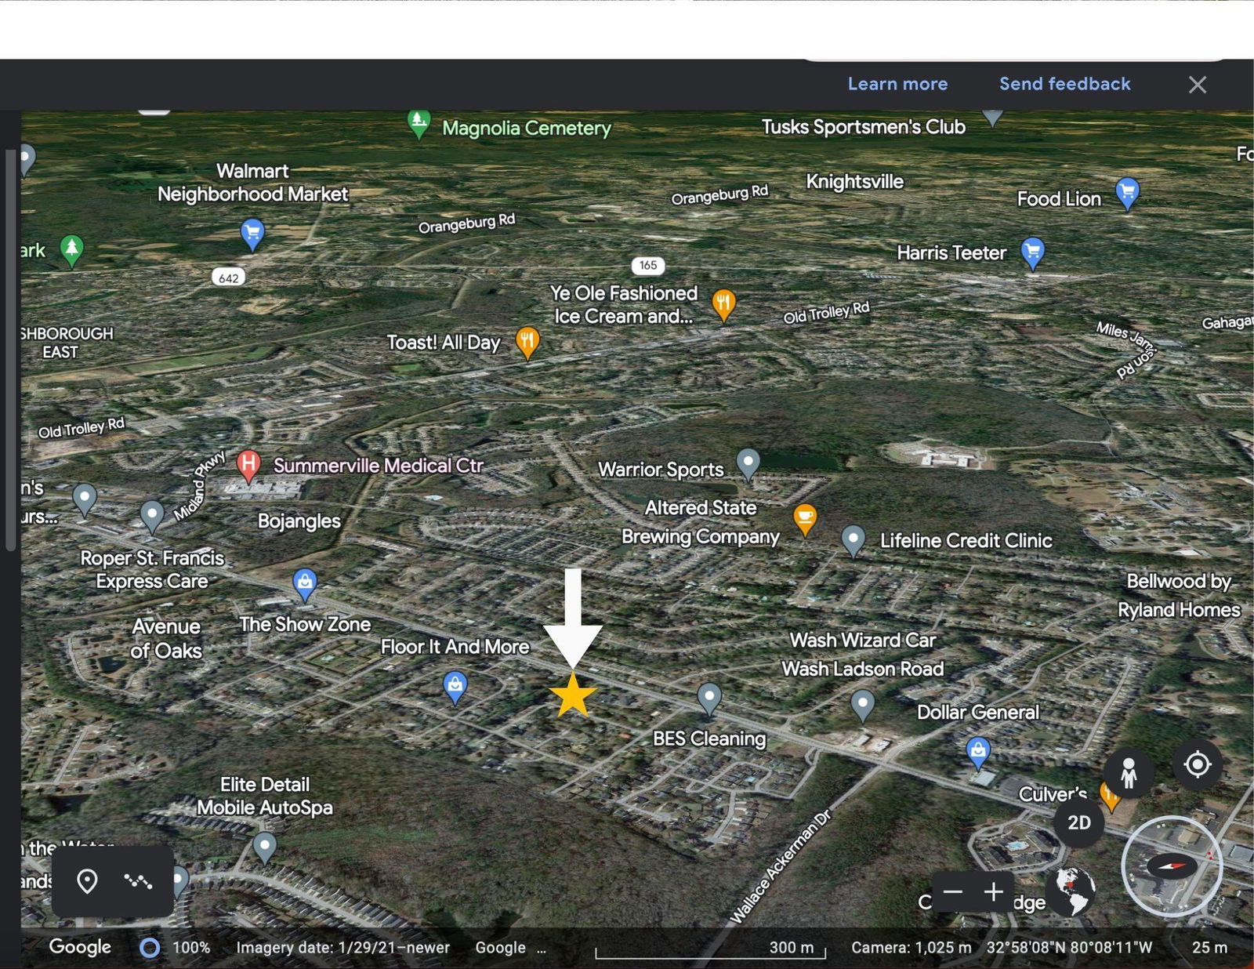Screen dimensions: 1254x969
Task: Zoom out with the minus button
Action: point(953,891)
